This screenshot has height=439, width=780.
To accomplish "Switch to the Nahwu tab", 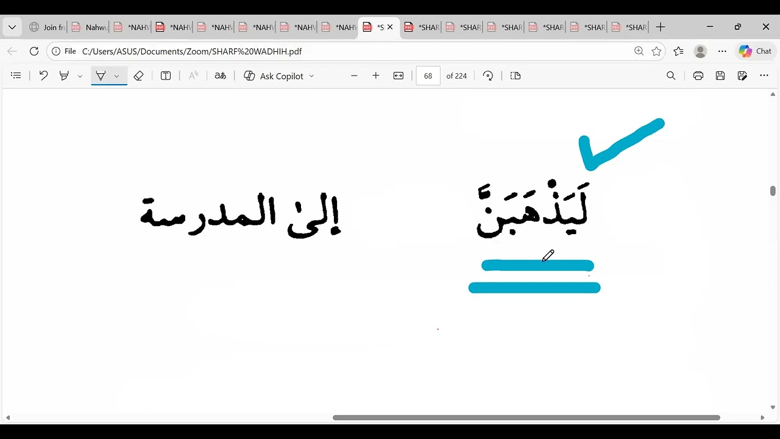I will tap(89, 27).
